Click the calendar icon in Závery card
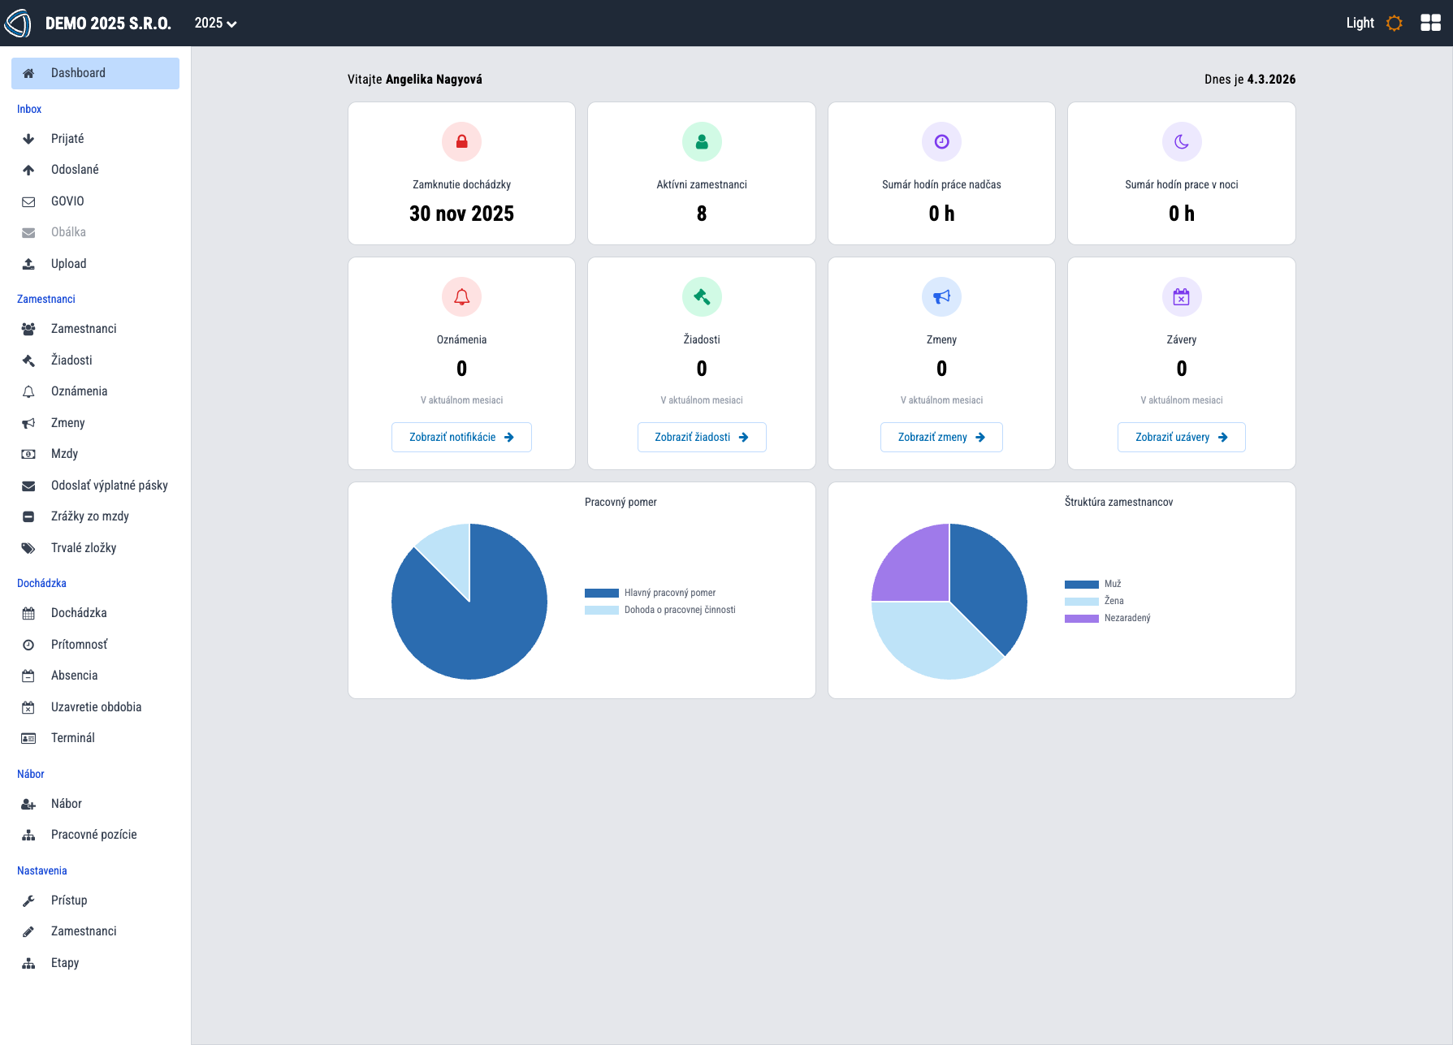Image resolution: width=1453 pixels, height=1045 pixels. pos(1181,297)
